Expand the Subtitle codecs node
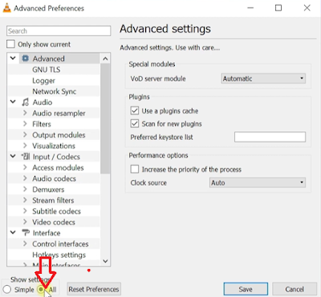This screenshot has height=297, width=321. [25, 211]
